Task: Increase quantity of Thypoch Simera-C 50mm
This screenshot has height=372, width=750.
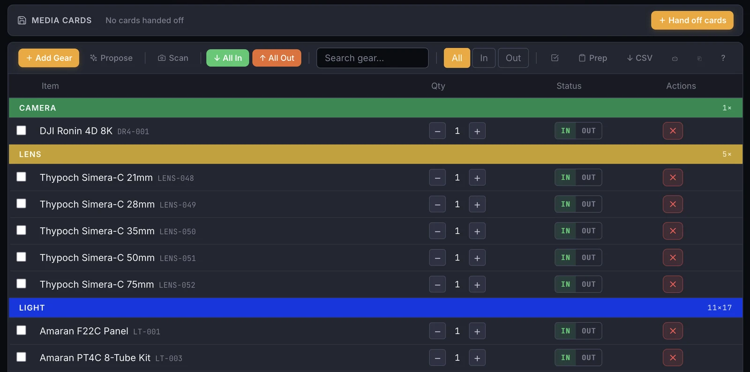Action: (477, 258)
